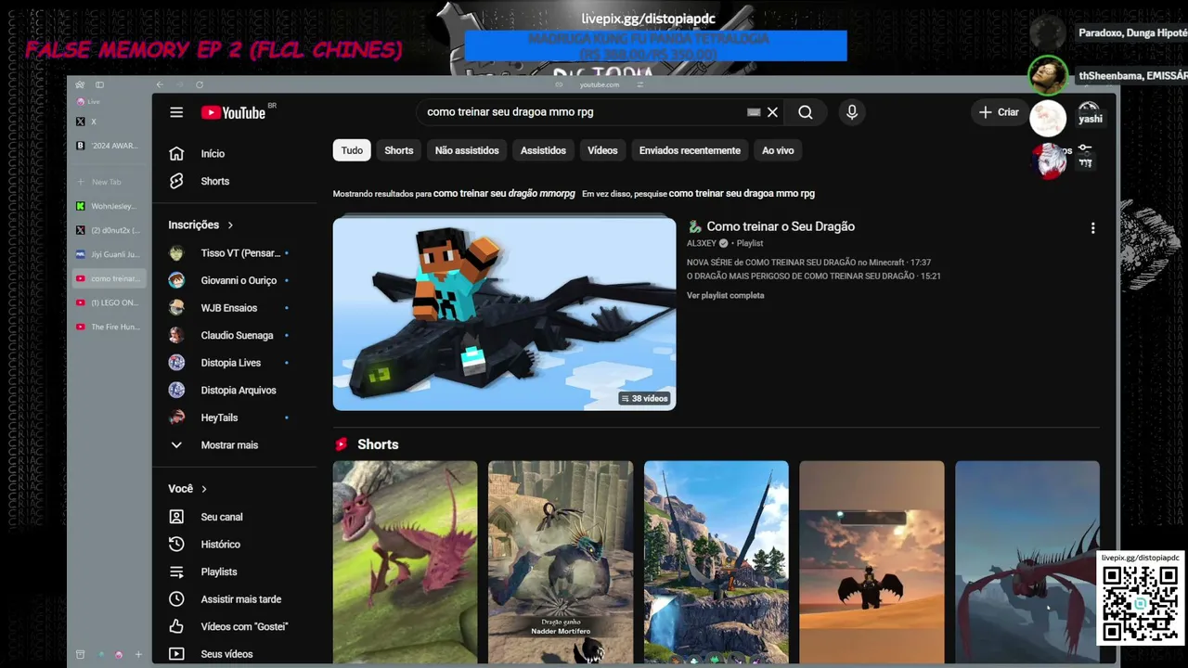The width and height of the screenshot is (1188, 668).
Task: Switch to the '2024 AWAR...' browser tab
Action: click(110, 146)
